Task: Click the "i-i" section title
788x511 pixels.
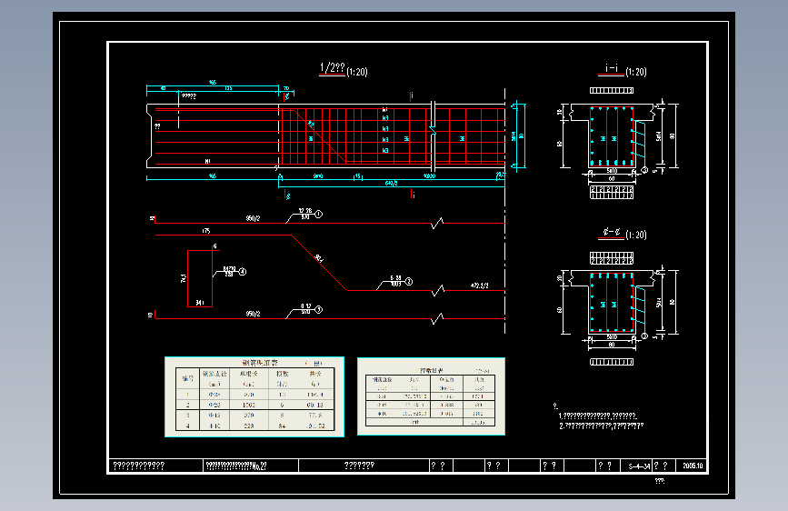Action: [612, 68]
